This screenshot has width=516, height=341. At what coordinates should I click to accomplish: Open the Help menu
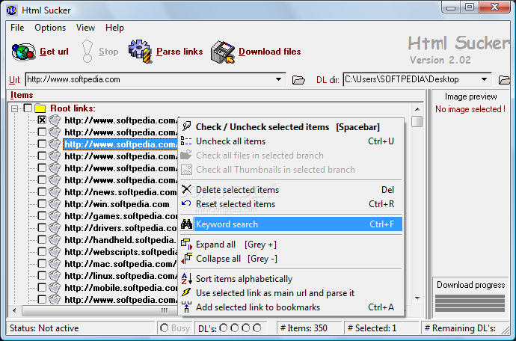point(114,28)
